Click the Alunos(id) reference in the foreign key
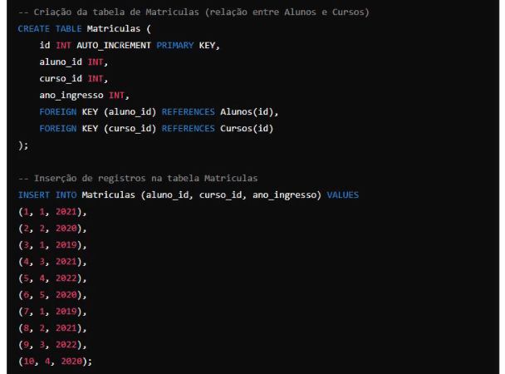505x374 pixels. point(248,111)
